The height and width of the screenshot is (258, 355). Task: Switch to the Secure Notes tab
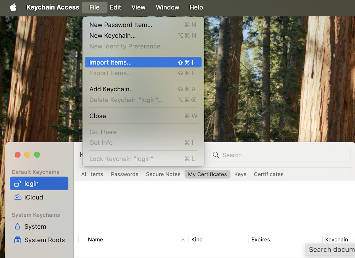pyautogui.click(x=163, y=174)
